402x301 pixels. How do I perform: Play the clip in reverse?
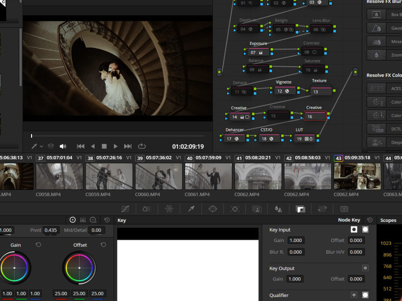coord(93,146)
